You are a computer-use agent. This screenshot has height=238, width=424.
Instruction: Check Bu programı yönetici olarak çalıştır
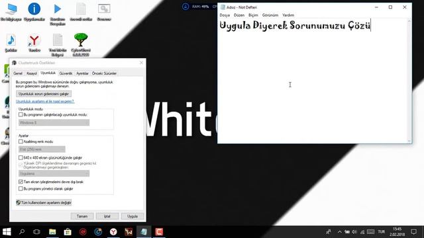[21, 188]
